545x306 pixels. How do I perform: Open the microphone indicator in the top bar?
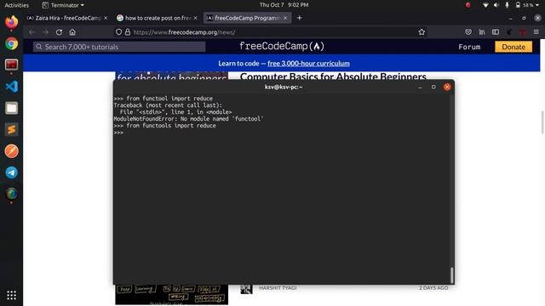[508, 5]
